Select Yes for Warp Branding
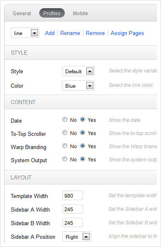This screenshot has height=247, width=161. coord(83,146)
